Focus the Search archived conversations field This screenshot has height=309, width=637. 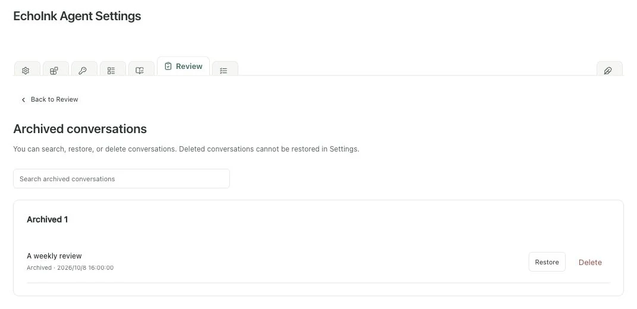(x=121, y=179)
